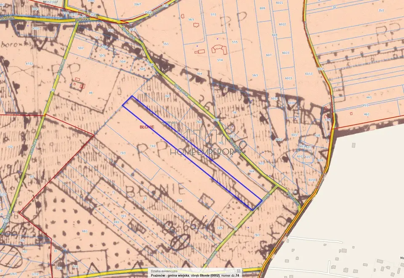404x278 pixels.
Task: Click parcel 58 label
Action: (234, 112)
